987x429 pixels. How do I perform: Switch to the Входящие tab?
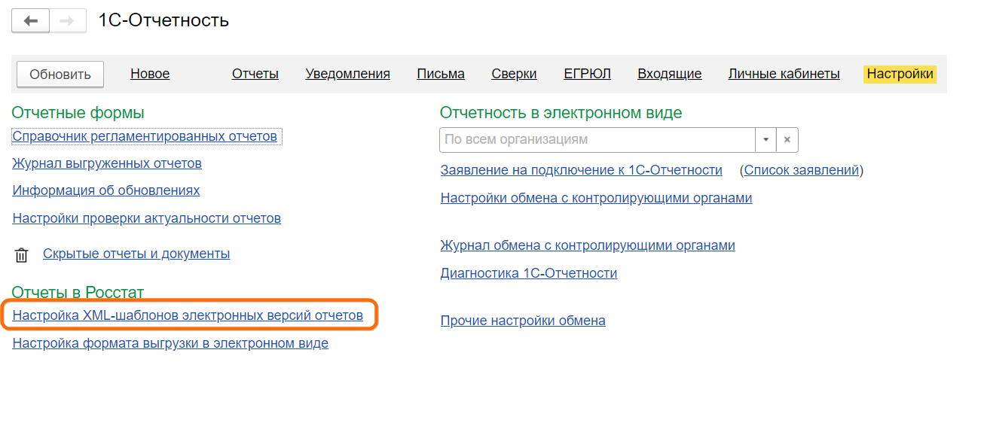point(670,74)
